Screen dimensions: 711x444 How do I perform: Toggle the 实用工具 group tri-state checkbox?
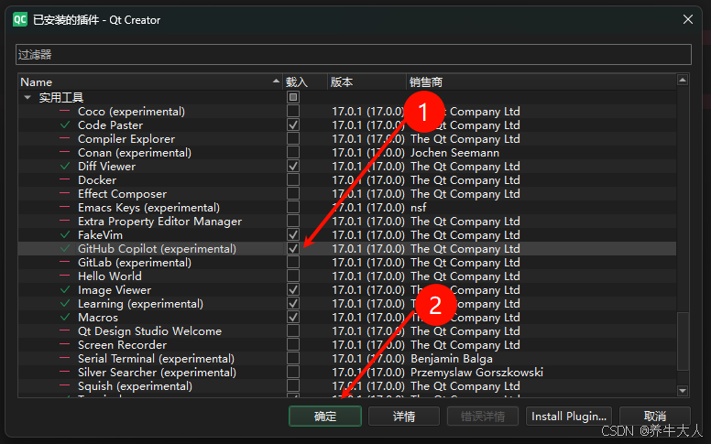pos(293,97)
